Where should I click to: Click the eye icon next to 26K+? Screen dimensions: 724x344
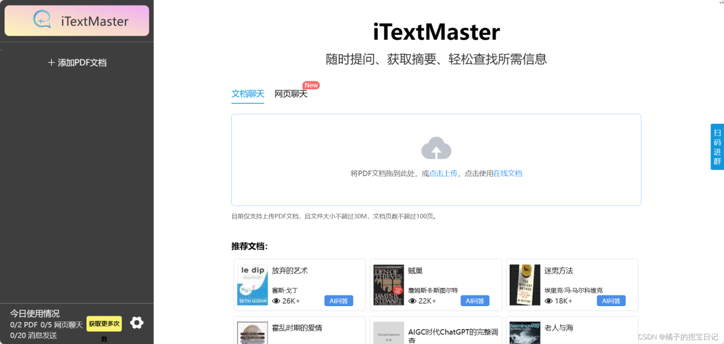point(276,301)
